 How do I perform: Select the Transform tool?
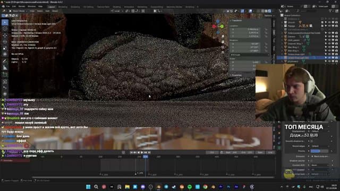click(x=5, y=54)
